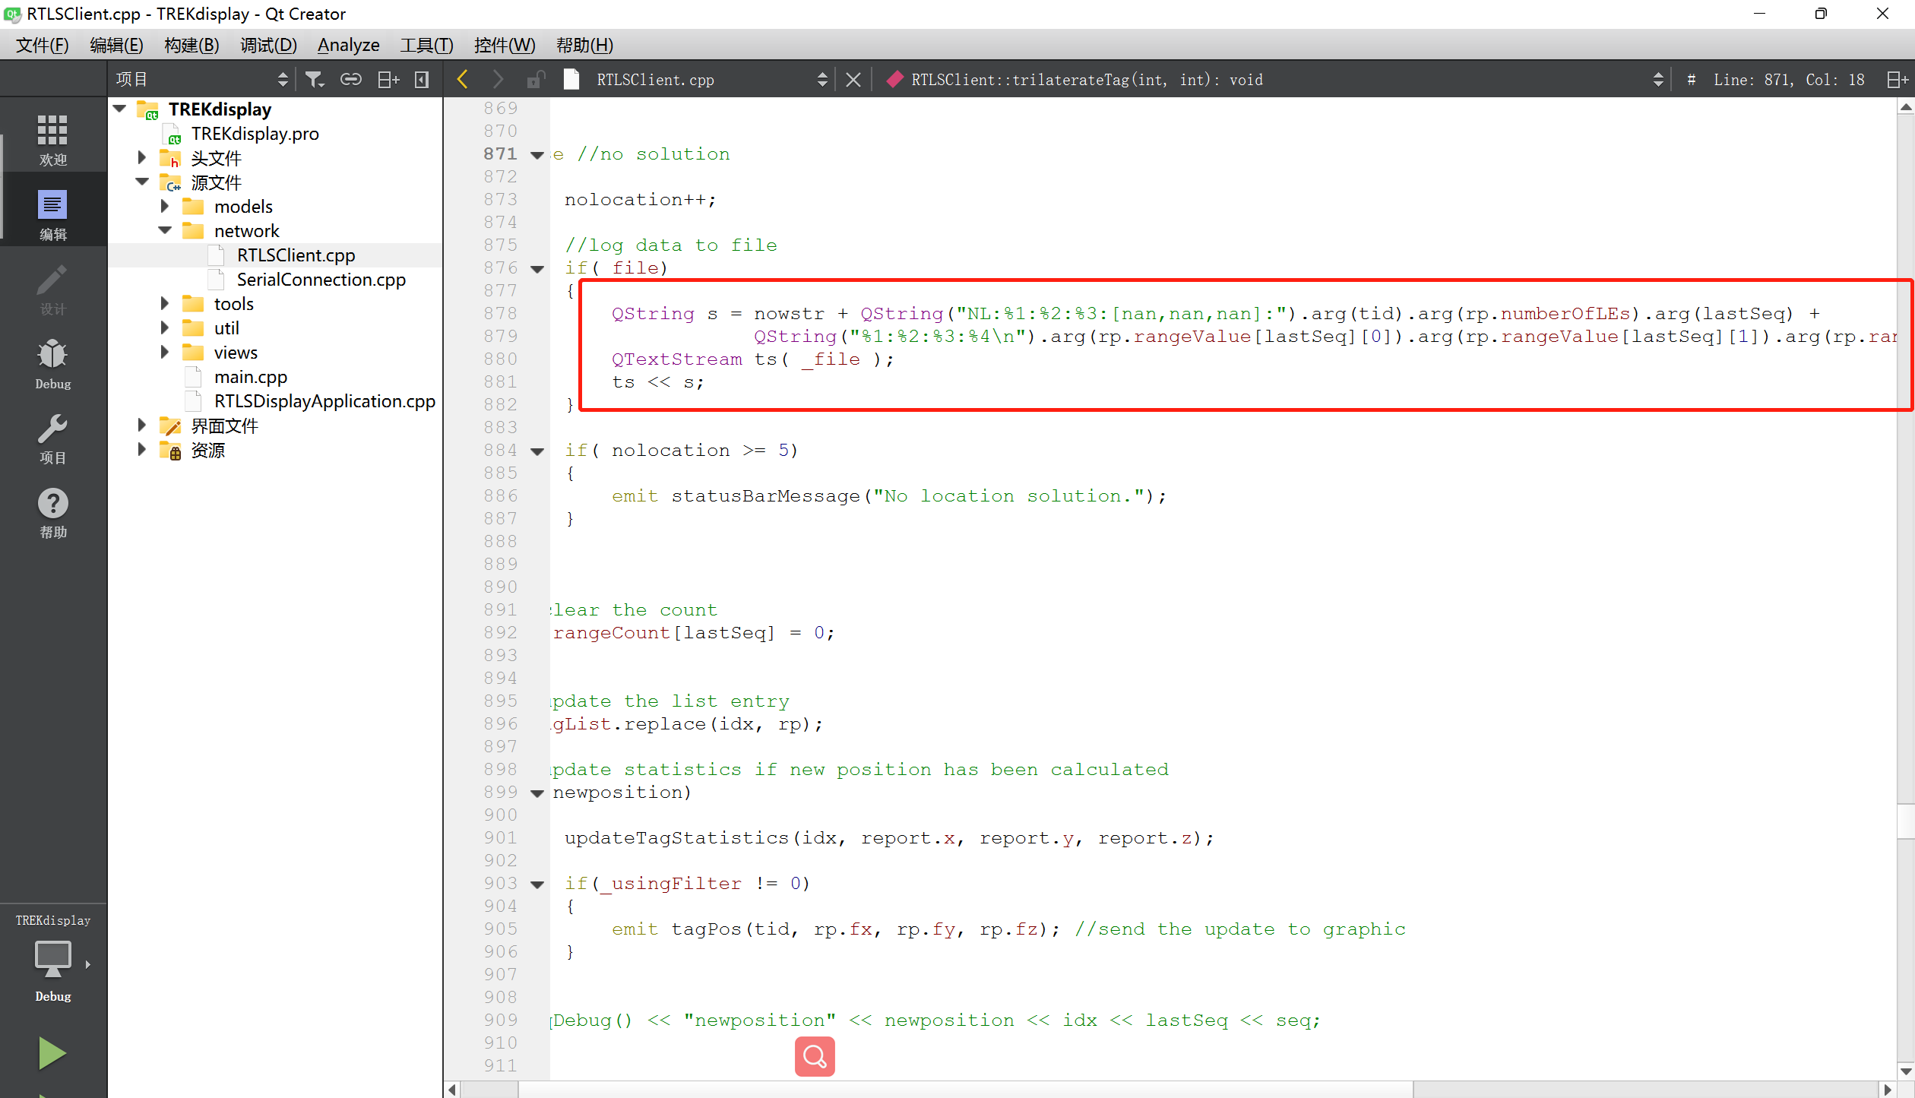Collapse the TREKdisplay project root

[x=120, y=109]
